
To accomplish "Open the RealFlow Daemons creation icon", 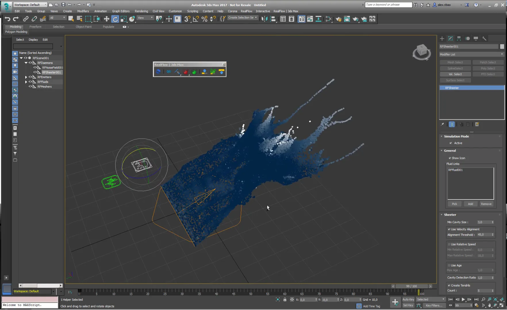I will (x=177, y=72).
